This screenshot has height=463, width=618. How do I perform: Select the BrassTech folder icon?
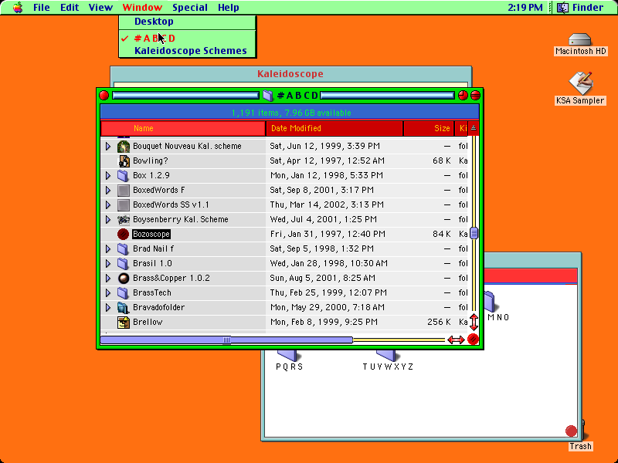point(124,292)
